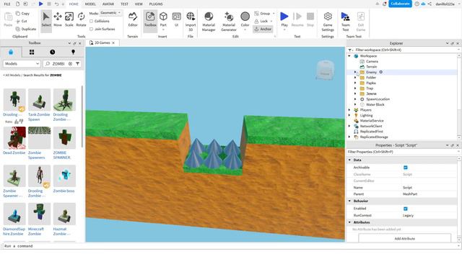Toggle the Collisions checkbox
Image resolution: width=462 pixels, height=259 pixels.
point(92,21)
